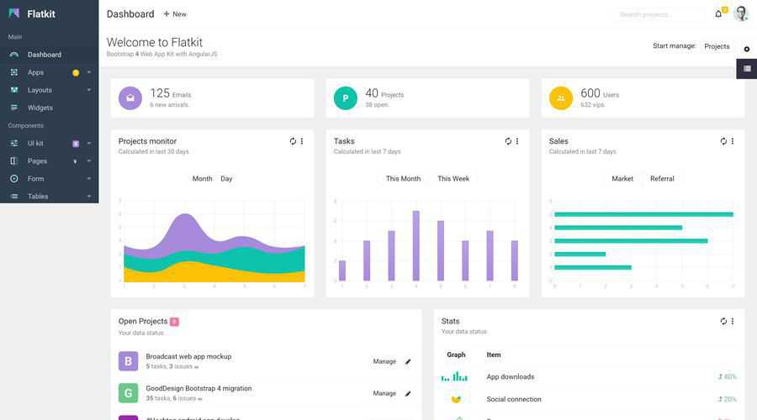Image resolution: width=757 pixels, height=420 pixels.
Task: Click the Search projects input field
Action: point(659,14)
